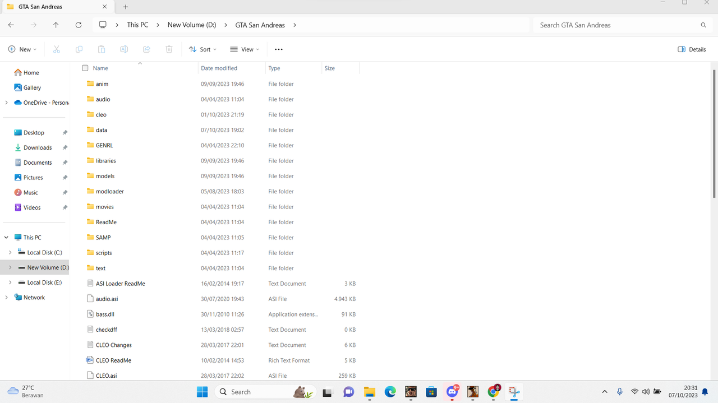Click the Rename icon in toolbar
718x403 pixels.
click(x=124, y=49)
